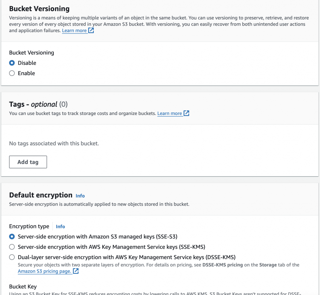Viewport: 320px width, 295px height.
Task: Click the Encryption type label
Action: click(29, 226)
